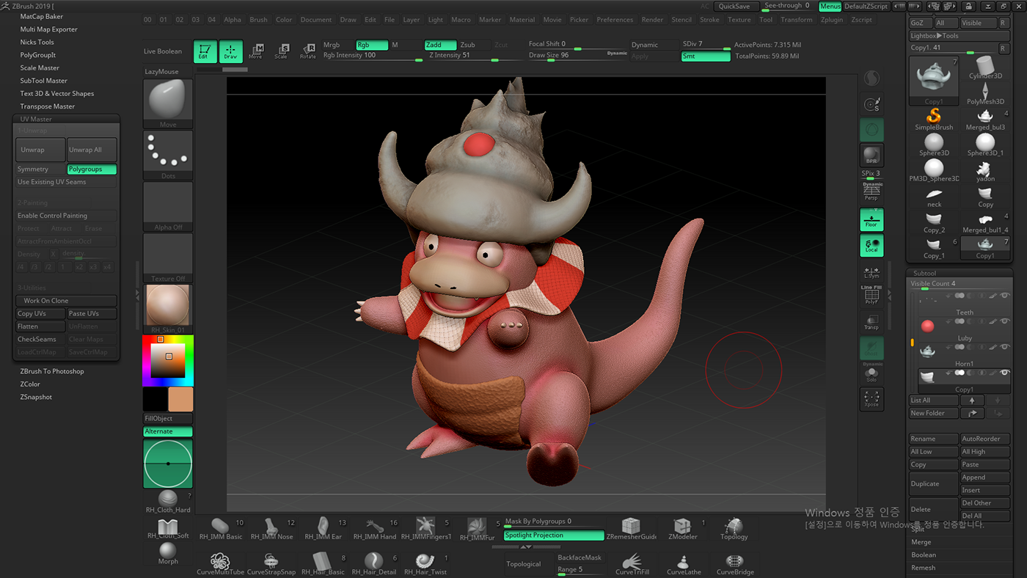The image size is (1027, 578).
Task: Select the RH_Hair_Detail brush
Action: [x=374, y=564]
